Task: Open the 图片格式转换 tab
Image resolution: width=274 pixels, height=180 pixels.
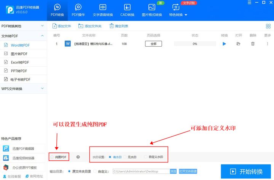Action: click(x=152, y=10)
